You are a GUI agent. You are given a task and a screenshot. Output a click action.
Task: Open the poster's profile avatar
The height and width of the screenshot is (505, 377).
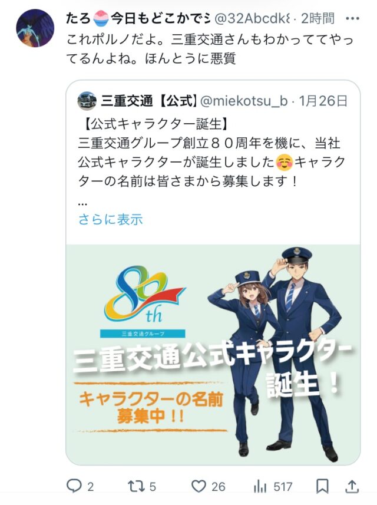(35, 28)
